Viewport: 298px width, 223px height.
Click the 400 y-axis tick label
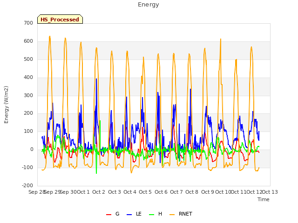point(28,78)
